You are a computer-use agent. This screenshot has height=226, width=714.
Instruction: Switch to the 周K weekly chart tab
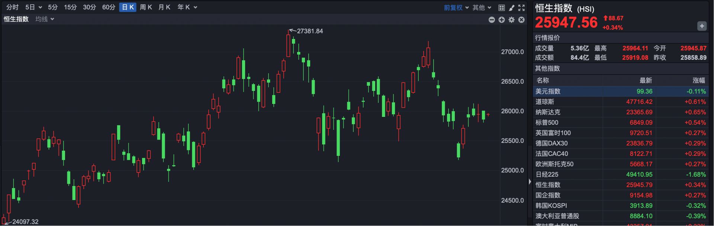tap(146, 7)
